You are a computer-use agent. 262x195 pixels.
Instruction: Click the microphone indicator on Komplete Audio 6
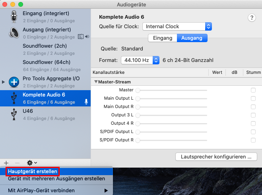(86, 102)
